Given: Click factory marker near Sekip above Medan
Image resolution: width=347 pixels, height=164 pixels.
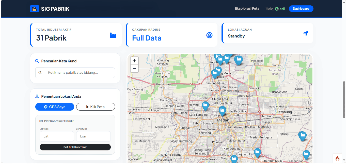Looking at the screenshot, I should pyautogui.click(x=222, y=111).
